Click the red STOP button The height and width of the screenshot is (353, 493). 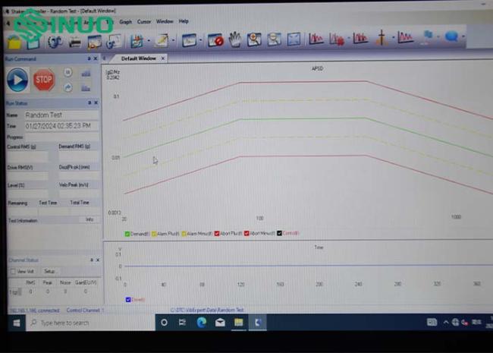pyautogui.click(x=44, y=79)
